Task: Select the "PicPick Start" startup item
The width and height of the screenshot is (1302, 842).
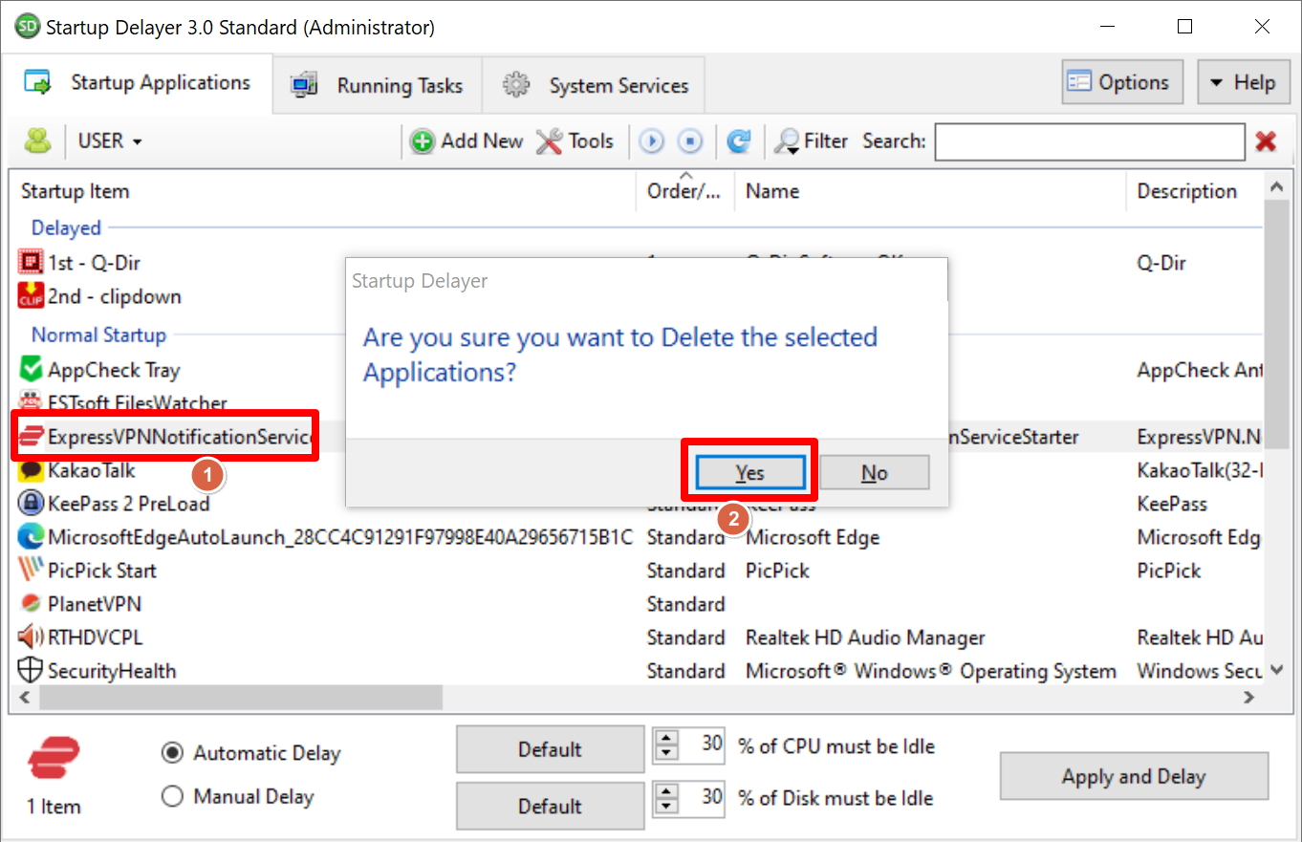Action: pyautogui.click(x=102, y=571)
